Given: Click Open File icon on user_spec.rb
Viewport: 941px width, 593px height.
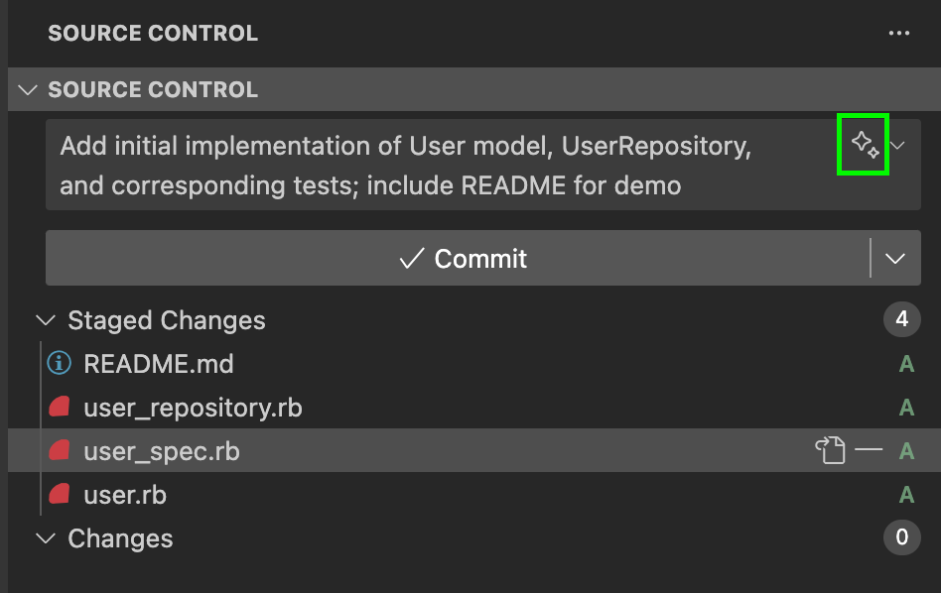Looking at the screenshot, I should (x=831, y=450).
